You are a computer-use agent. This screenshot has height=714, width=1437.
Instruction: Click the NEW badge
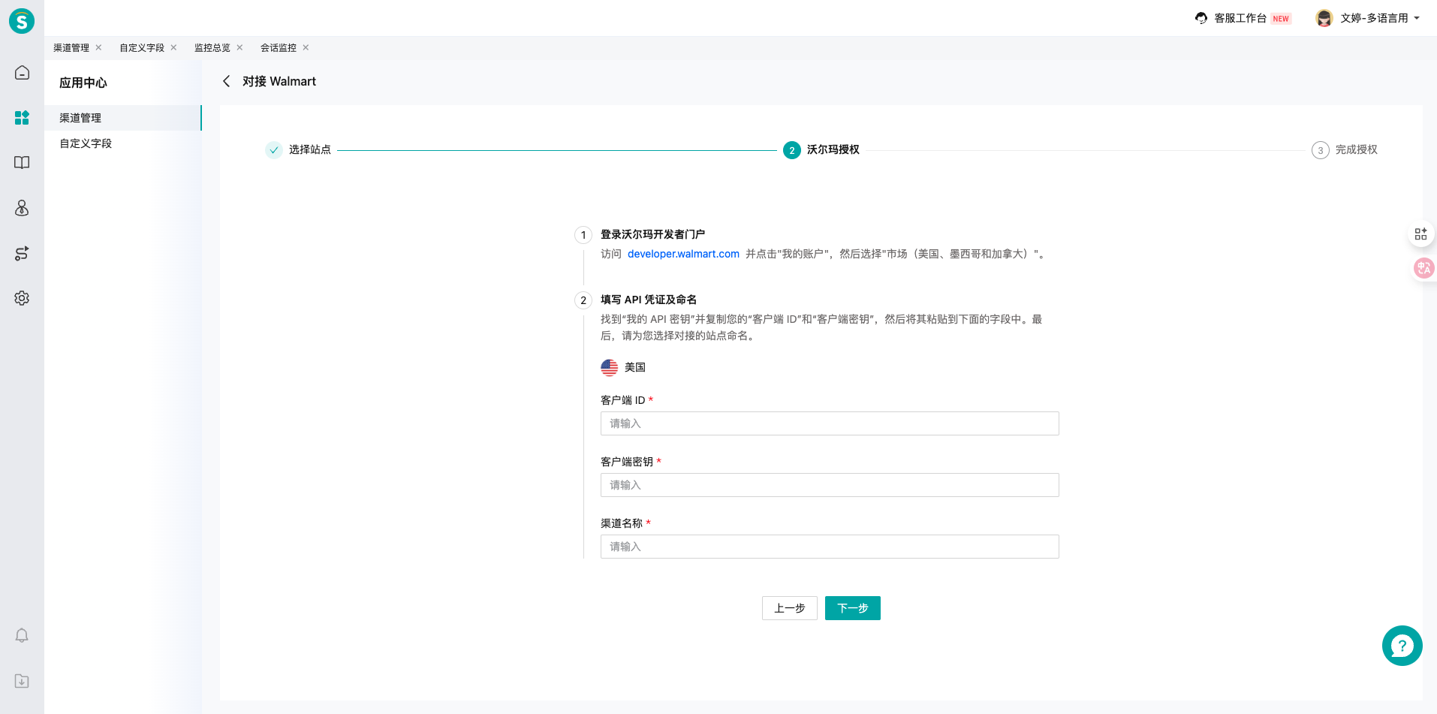1281,19
